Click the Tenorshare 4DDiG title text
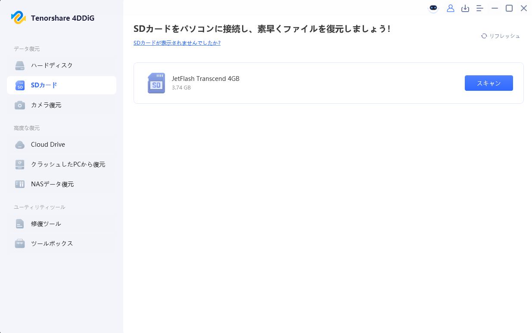Screen dimensions: 532x333 [x=63, y=18]
